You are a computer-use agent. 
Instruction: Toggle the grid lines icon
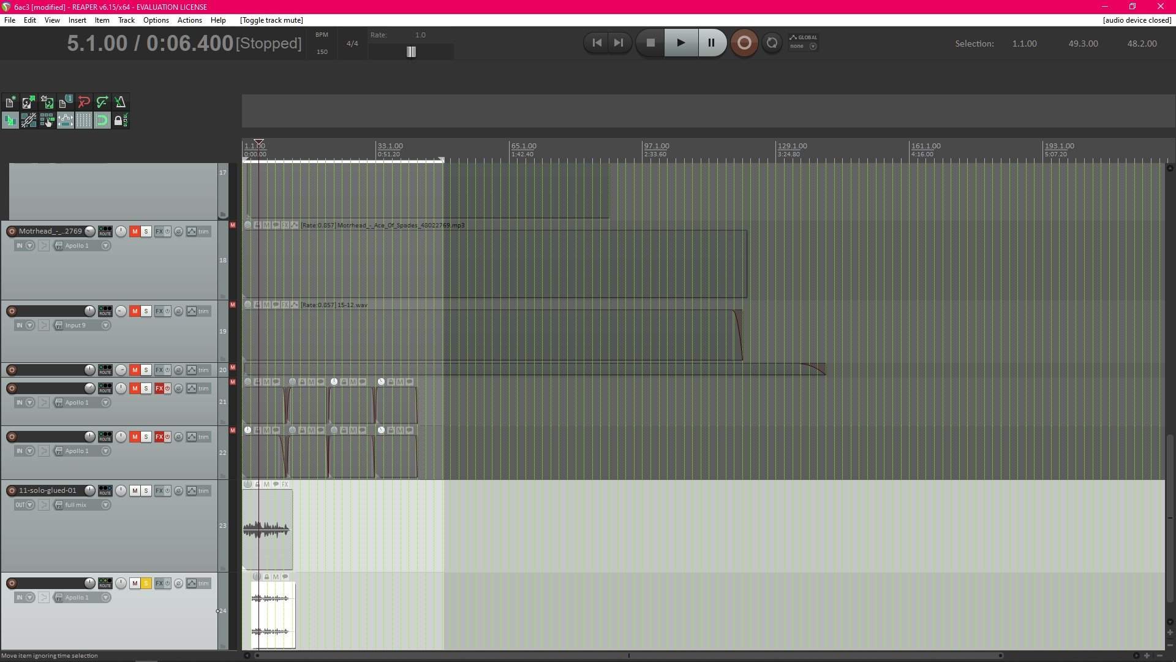[84, 121]
